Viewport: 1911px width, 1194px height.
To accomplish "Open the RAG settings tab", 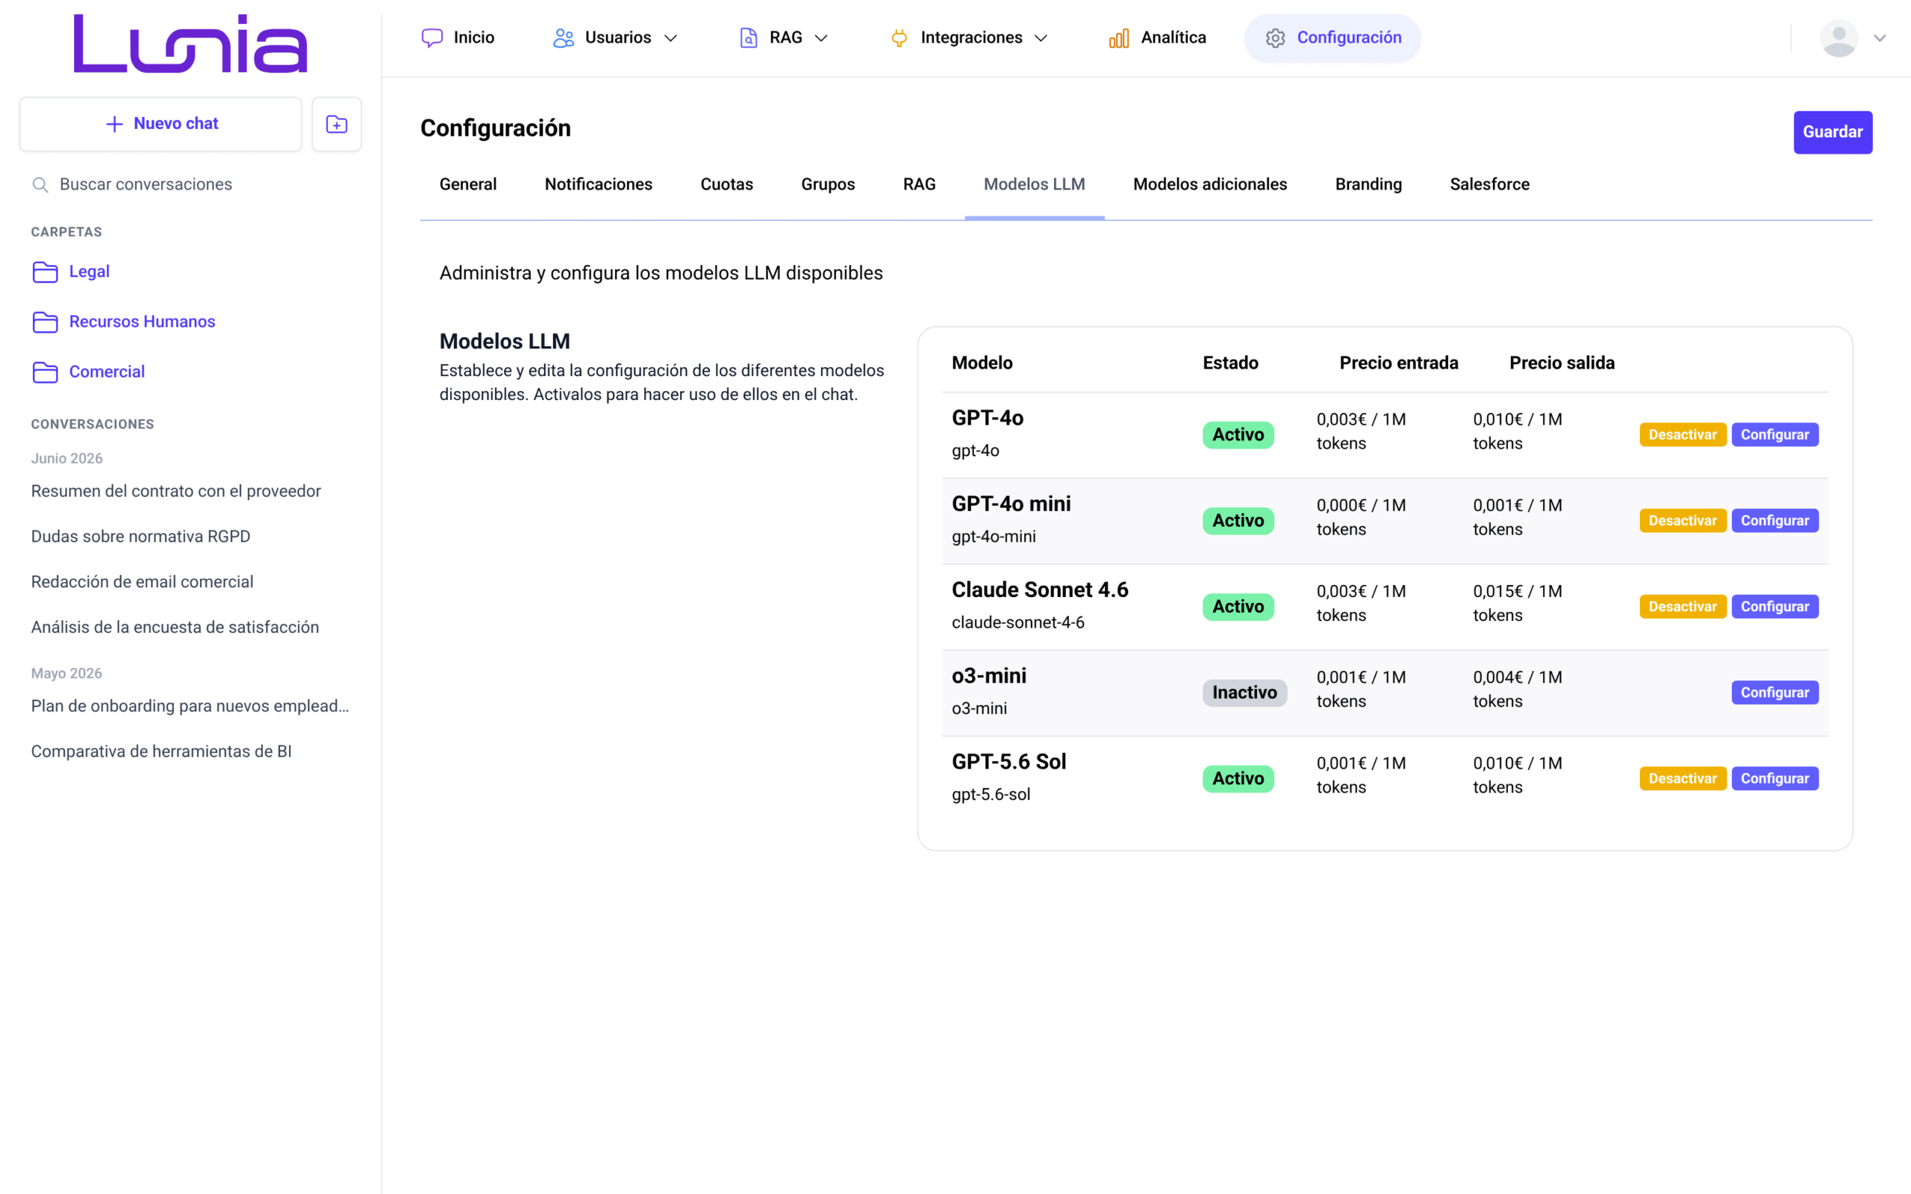I will 919,185.
